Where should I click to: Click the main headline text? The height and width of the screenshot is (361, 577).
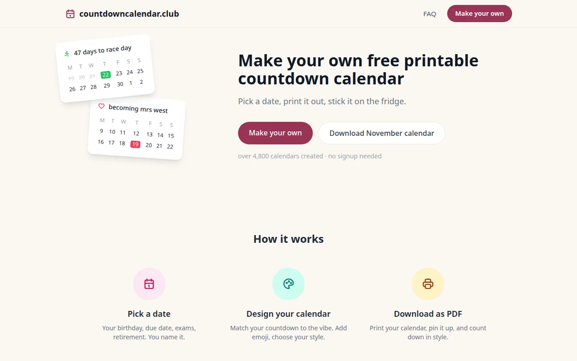click(358, 69)
